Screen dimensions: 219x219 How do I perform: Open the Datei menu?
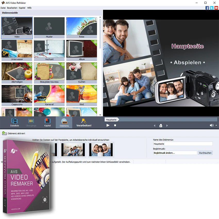pyautogui.click(x=3, y=8)
